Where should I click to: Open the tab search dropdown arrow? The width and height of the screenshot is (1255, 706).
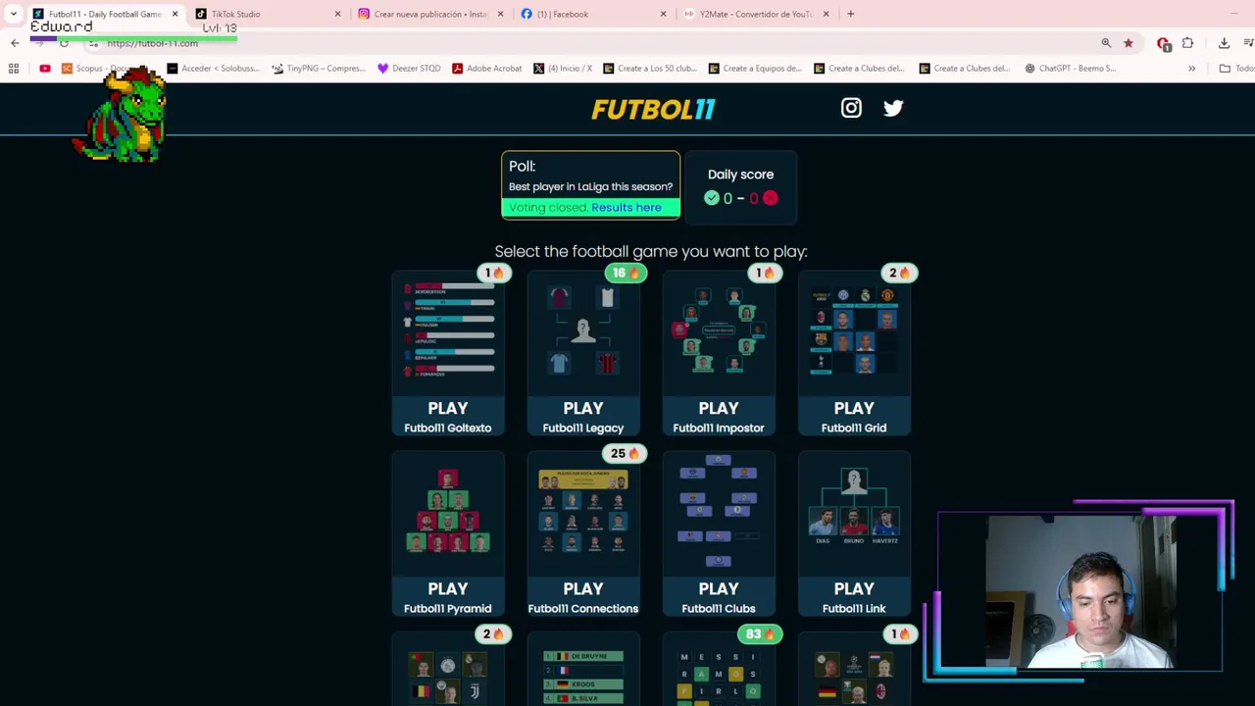click(14, 14)
